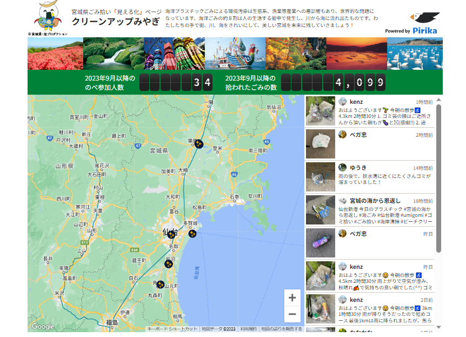
Task: Click username ゆうき in feed
Action: (x=358, y=168)
